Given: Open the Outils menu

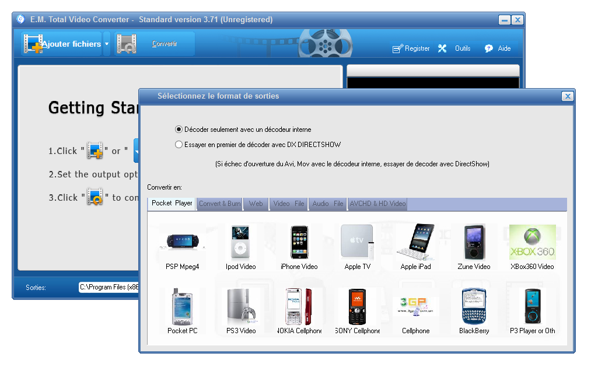Looking at the screenshot, I should click(x=463, y=48).
